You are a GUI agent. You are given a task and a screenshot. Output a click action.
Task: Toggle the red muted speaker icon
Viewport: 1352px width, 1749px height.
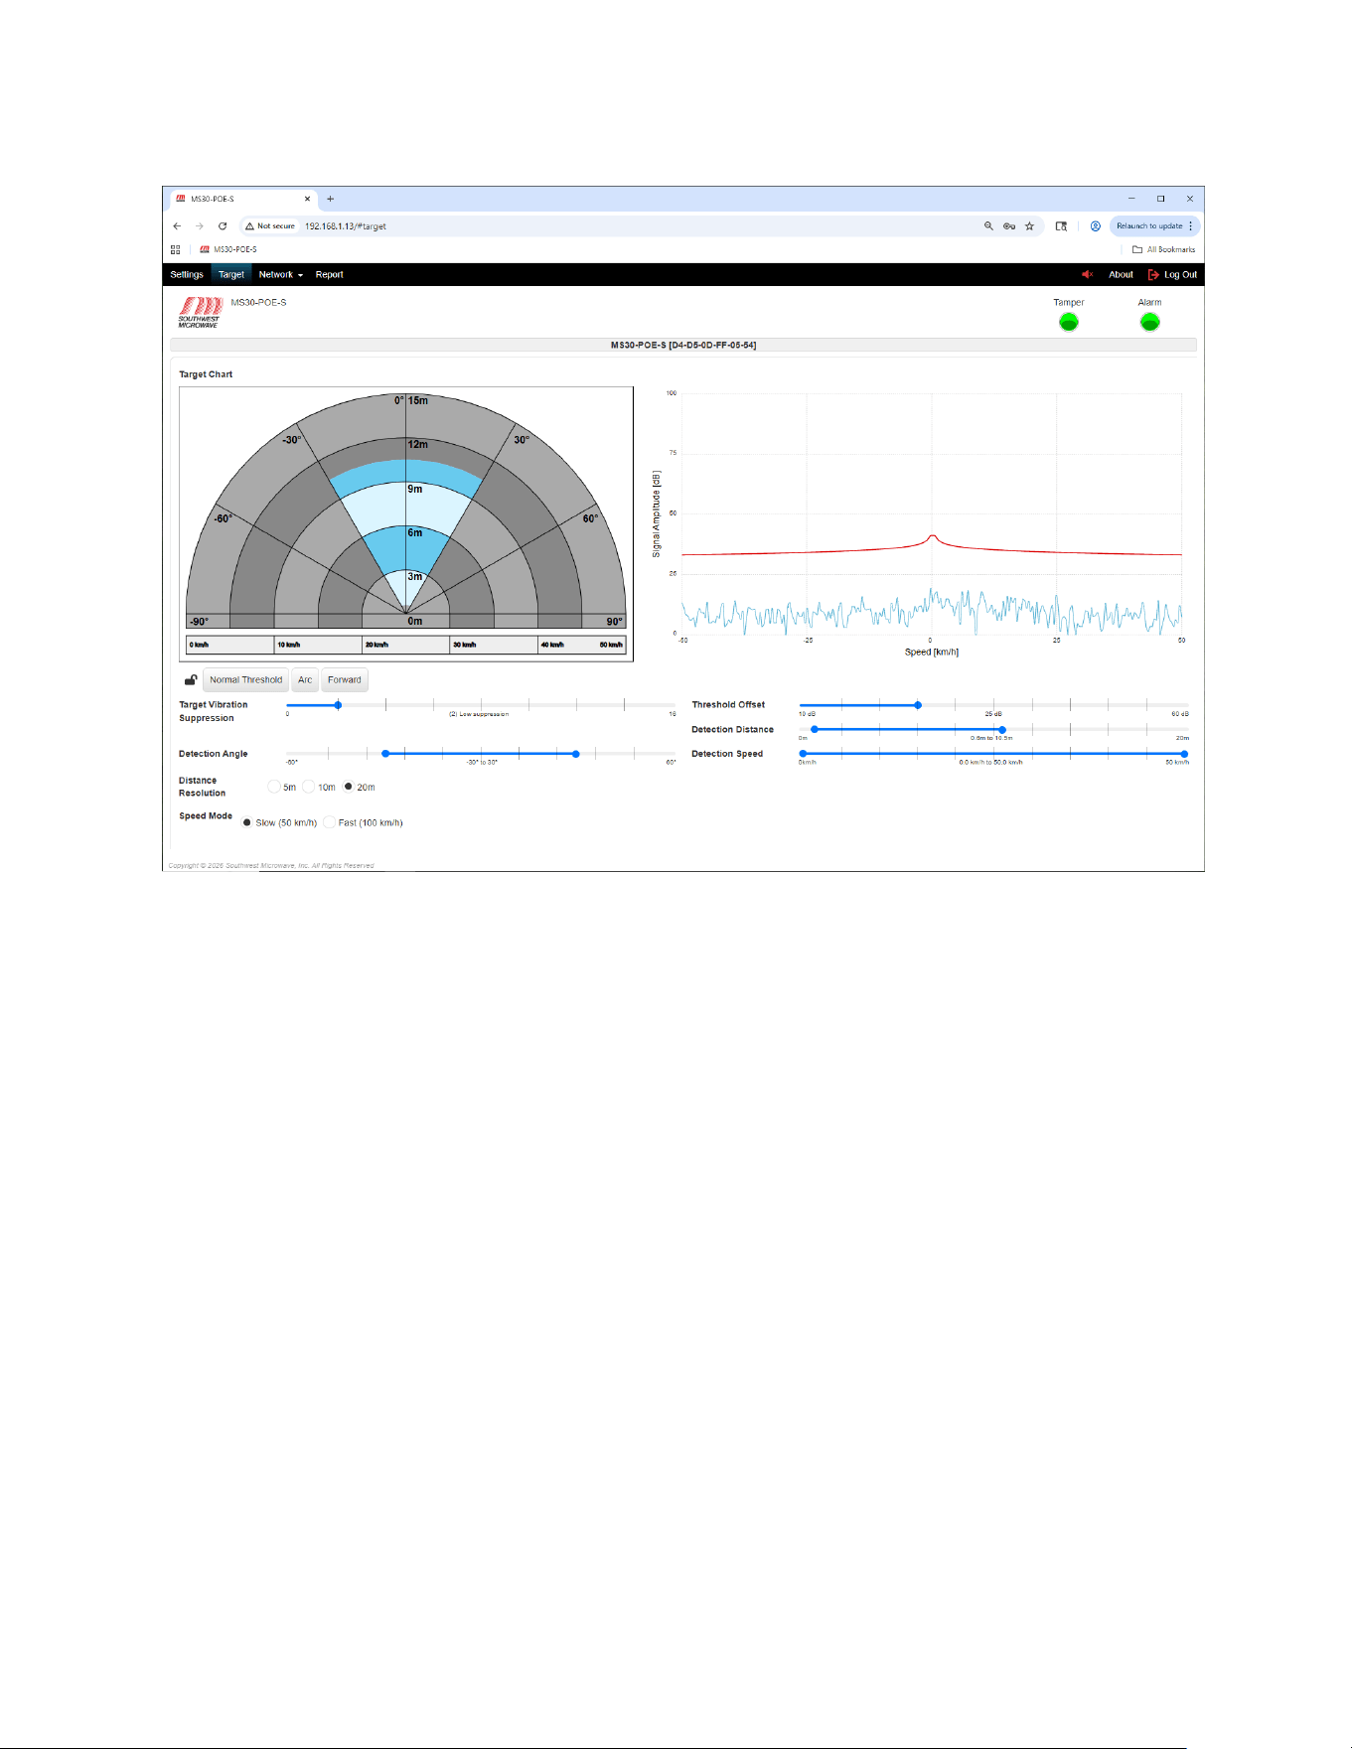pos(1088,275)
